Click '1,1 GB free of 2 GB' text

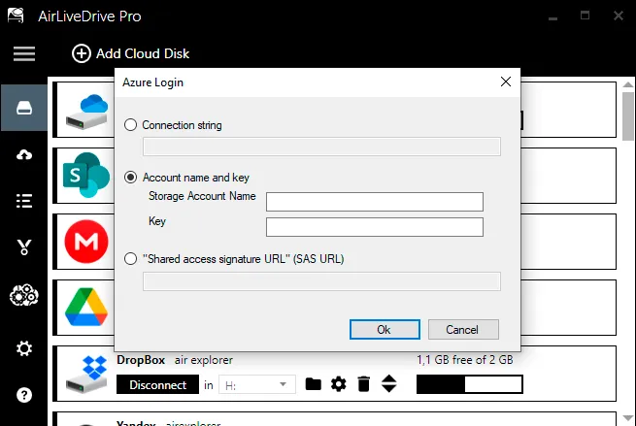[465, 360]
